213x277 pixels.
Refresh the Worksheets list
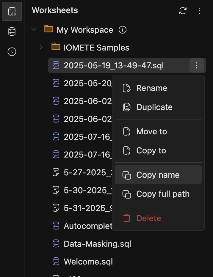183,11
